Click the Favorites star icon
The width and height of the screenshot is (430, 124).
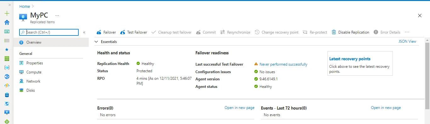[x=7, y=50]
